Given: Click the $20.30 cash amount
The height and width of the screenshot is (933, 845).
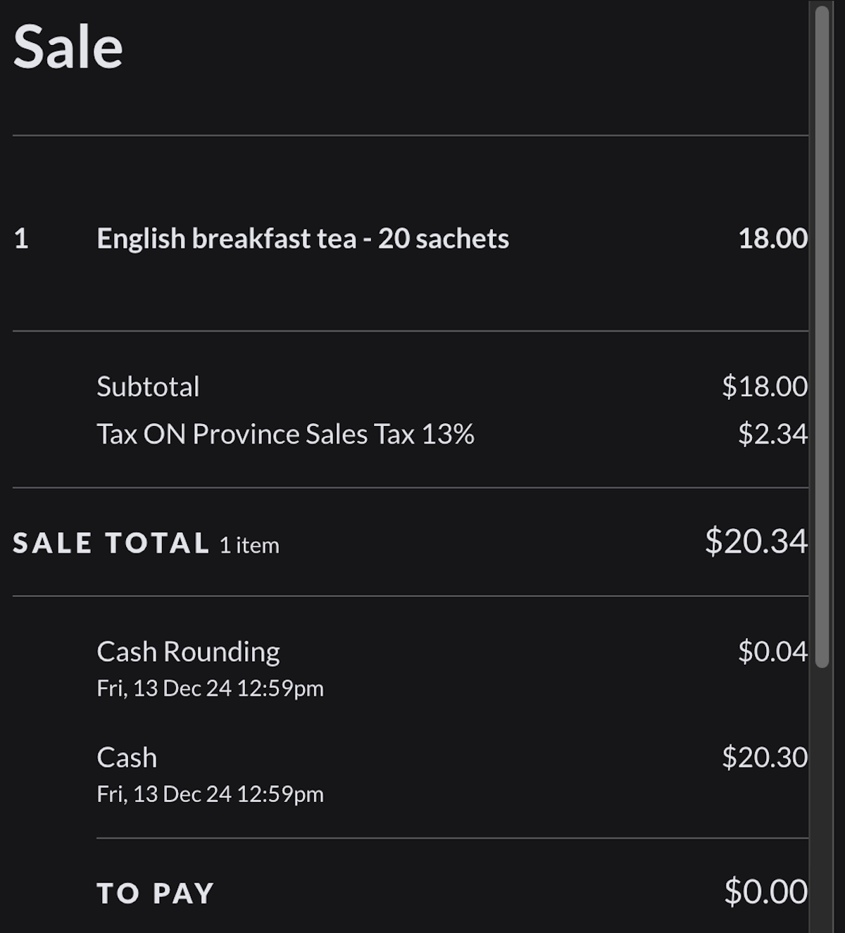Looking at the screenshot, I should 764,758.
